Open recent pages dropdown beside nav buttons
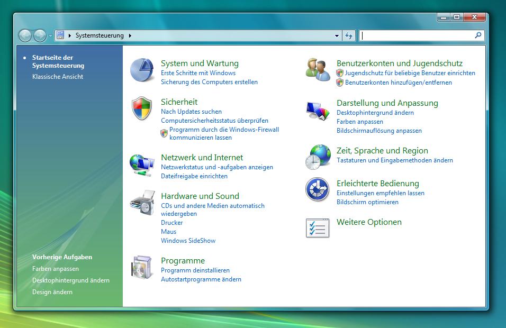This screenshot has height=328, width=506. (x=50, y=36)
